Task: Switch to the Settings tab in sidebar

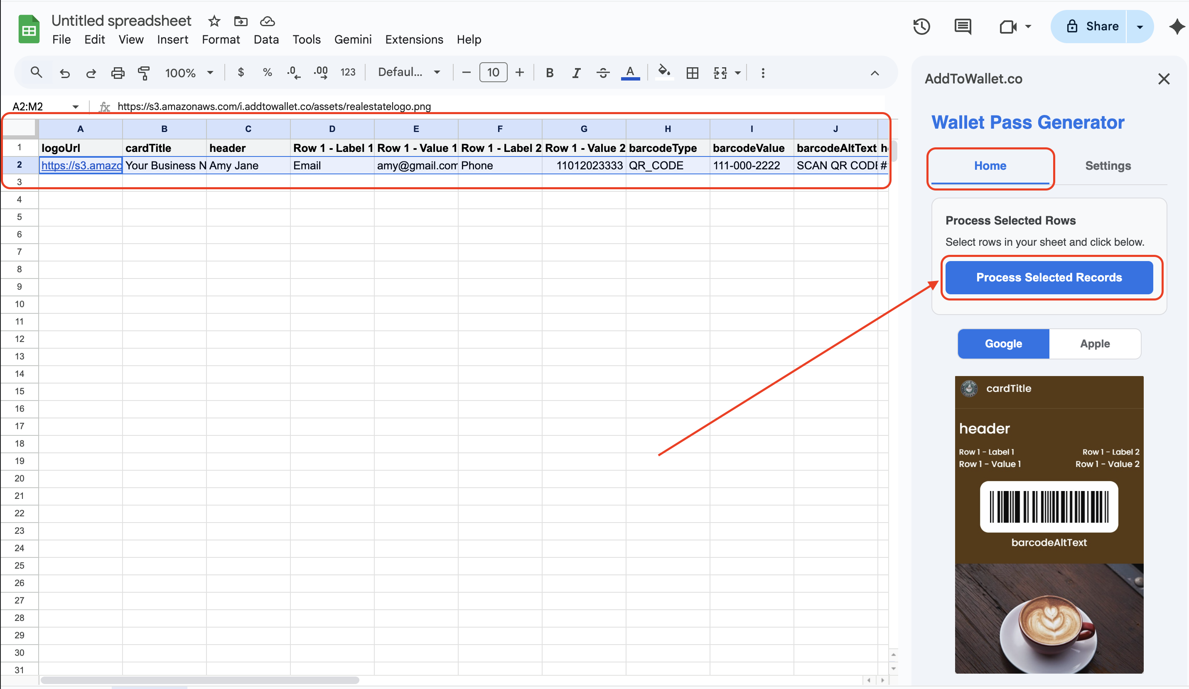Action: pos(1108,166)
